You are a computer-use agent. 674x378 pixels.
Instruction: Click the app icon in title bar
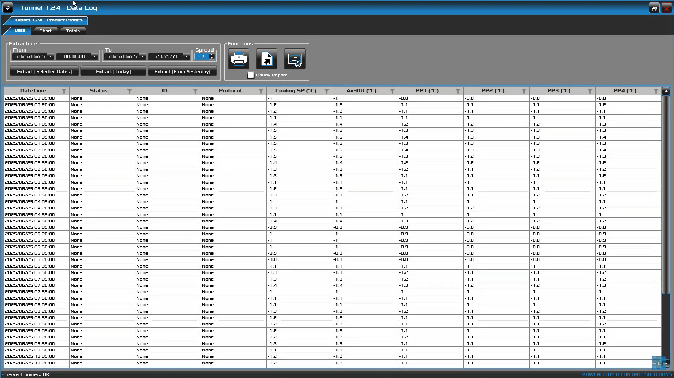[8, 8]
